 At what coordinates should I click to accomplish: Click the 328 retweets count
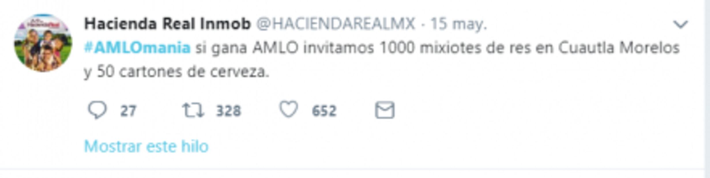click(x=229, y=111)
